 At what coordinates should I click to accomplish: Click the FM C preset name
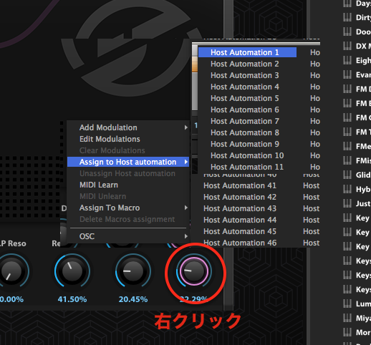[363, 117]
